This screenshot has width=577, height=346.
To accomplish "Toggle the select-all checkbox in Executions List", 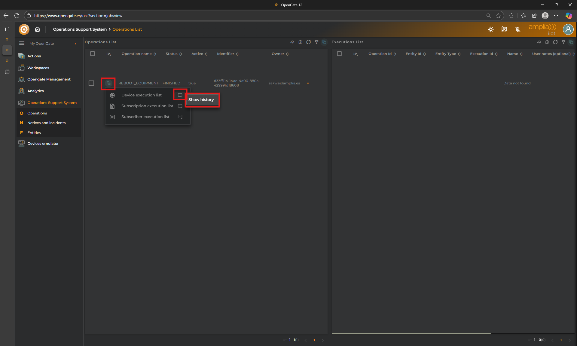I will 339,54.
